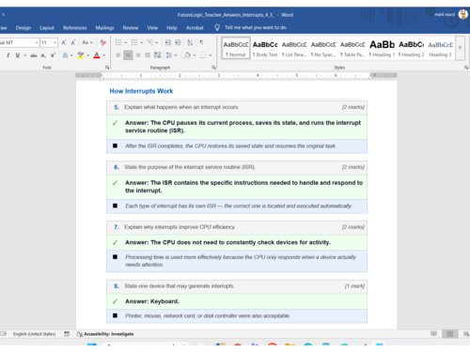
Task: Insert a bulleted list
Action: point(118,42)
